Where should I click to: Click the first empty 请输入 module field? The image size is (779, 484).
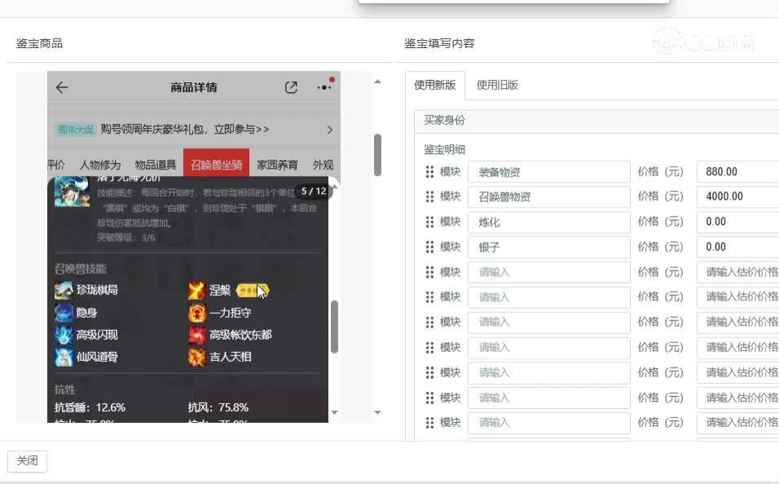pos(549,272)
